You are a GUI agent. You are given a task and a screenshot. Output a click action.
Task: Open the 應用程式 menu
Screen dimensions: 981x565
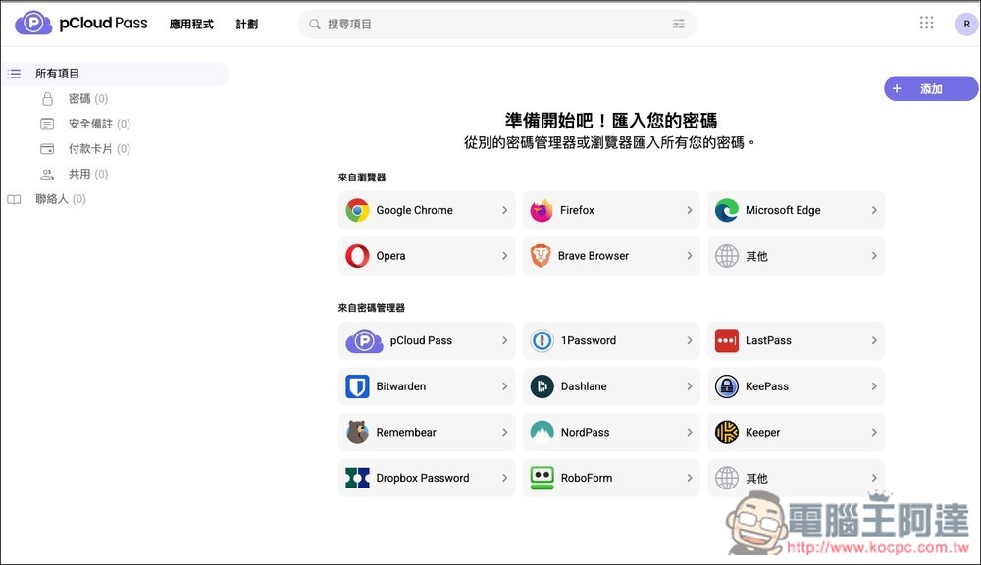click(x=190, y=25)
